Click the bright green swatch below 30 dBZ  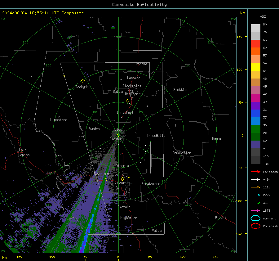255,129
